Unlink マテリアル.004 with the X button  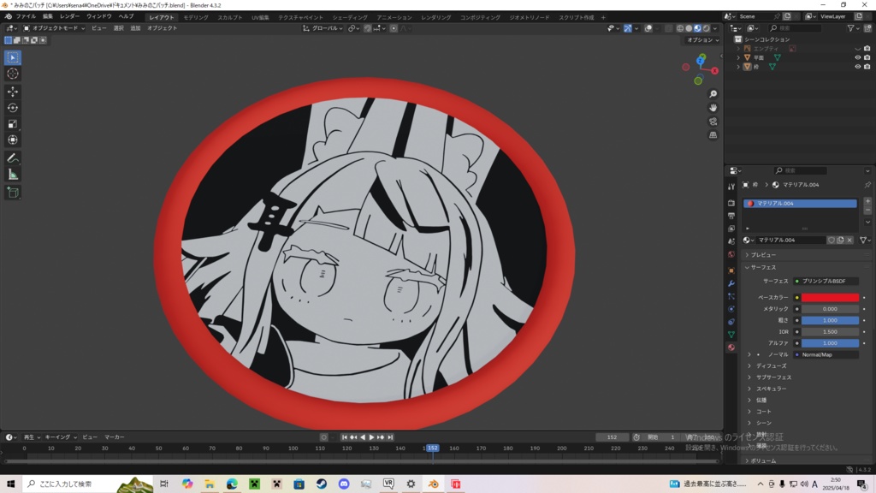click(849, 241)
